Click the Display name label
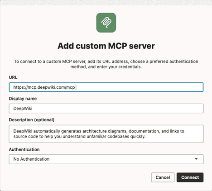 [x=23, y=99]
